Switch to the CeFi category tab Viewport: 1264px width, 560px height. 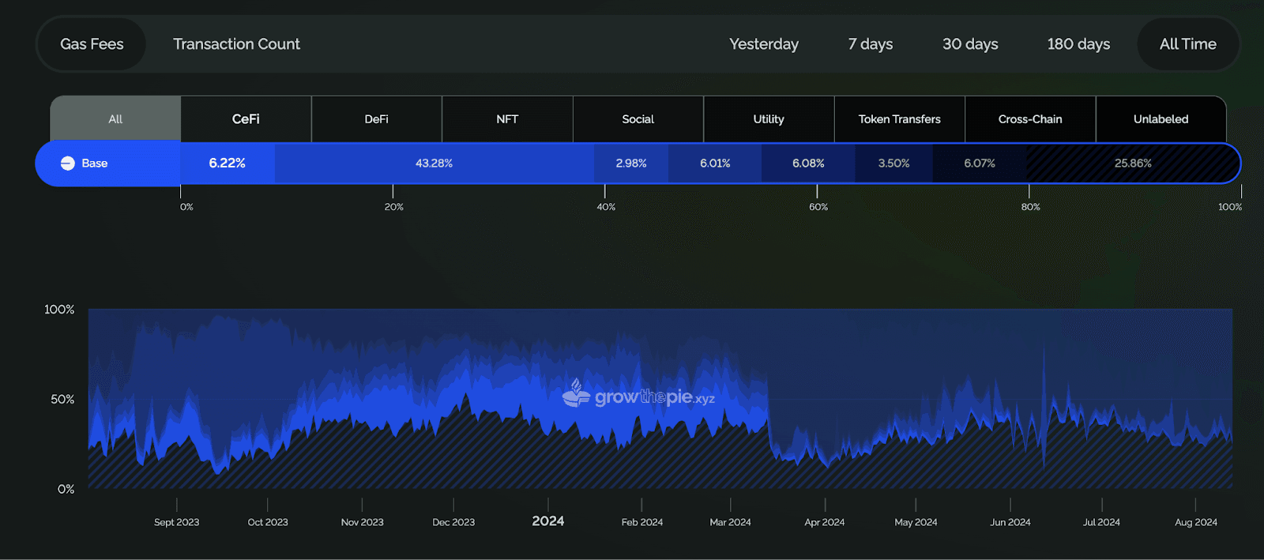point(246,119)
